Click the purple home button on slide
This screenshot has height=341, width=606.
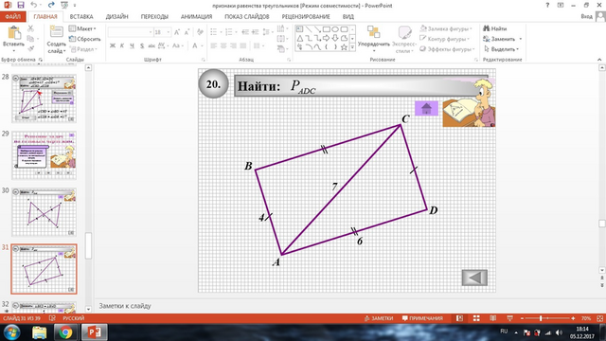pyautogui.click(x=426, y=108)
